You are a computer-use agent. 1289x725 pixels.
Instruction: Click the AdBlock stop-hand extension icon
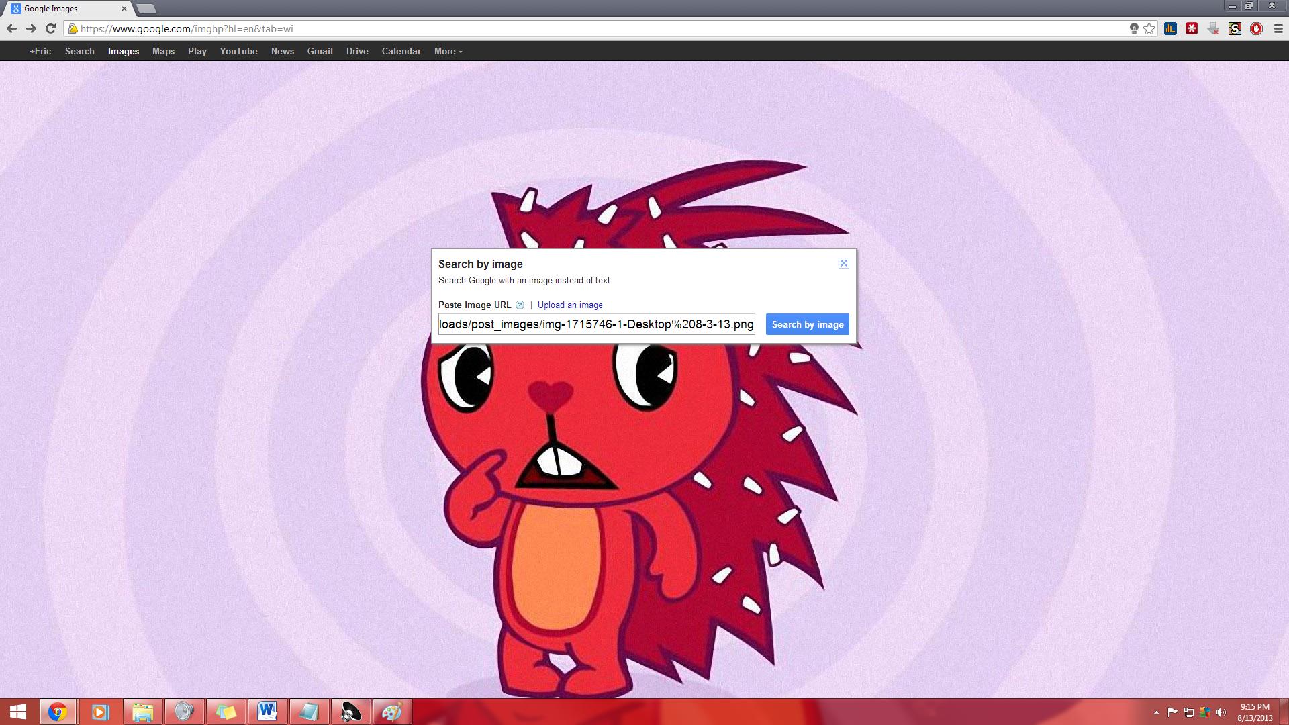1256,28
